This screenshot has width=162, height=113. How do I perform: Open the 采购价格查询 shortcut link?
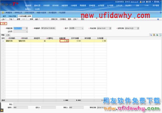tap(30, 13)
